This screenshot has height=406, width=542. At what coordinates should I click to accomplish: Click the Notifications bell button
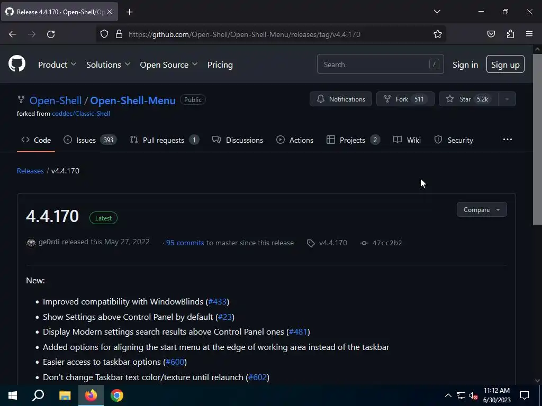(341, 99)
